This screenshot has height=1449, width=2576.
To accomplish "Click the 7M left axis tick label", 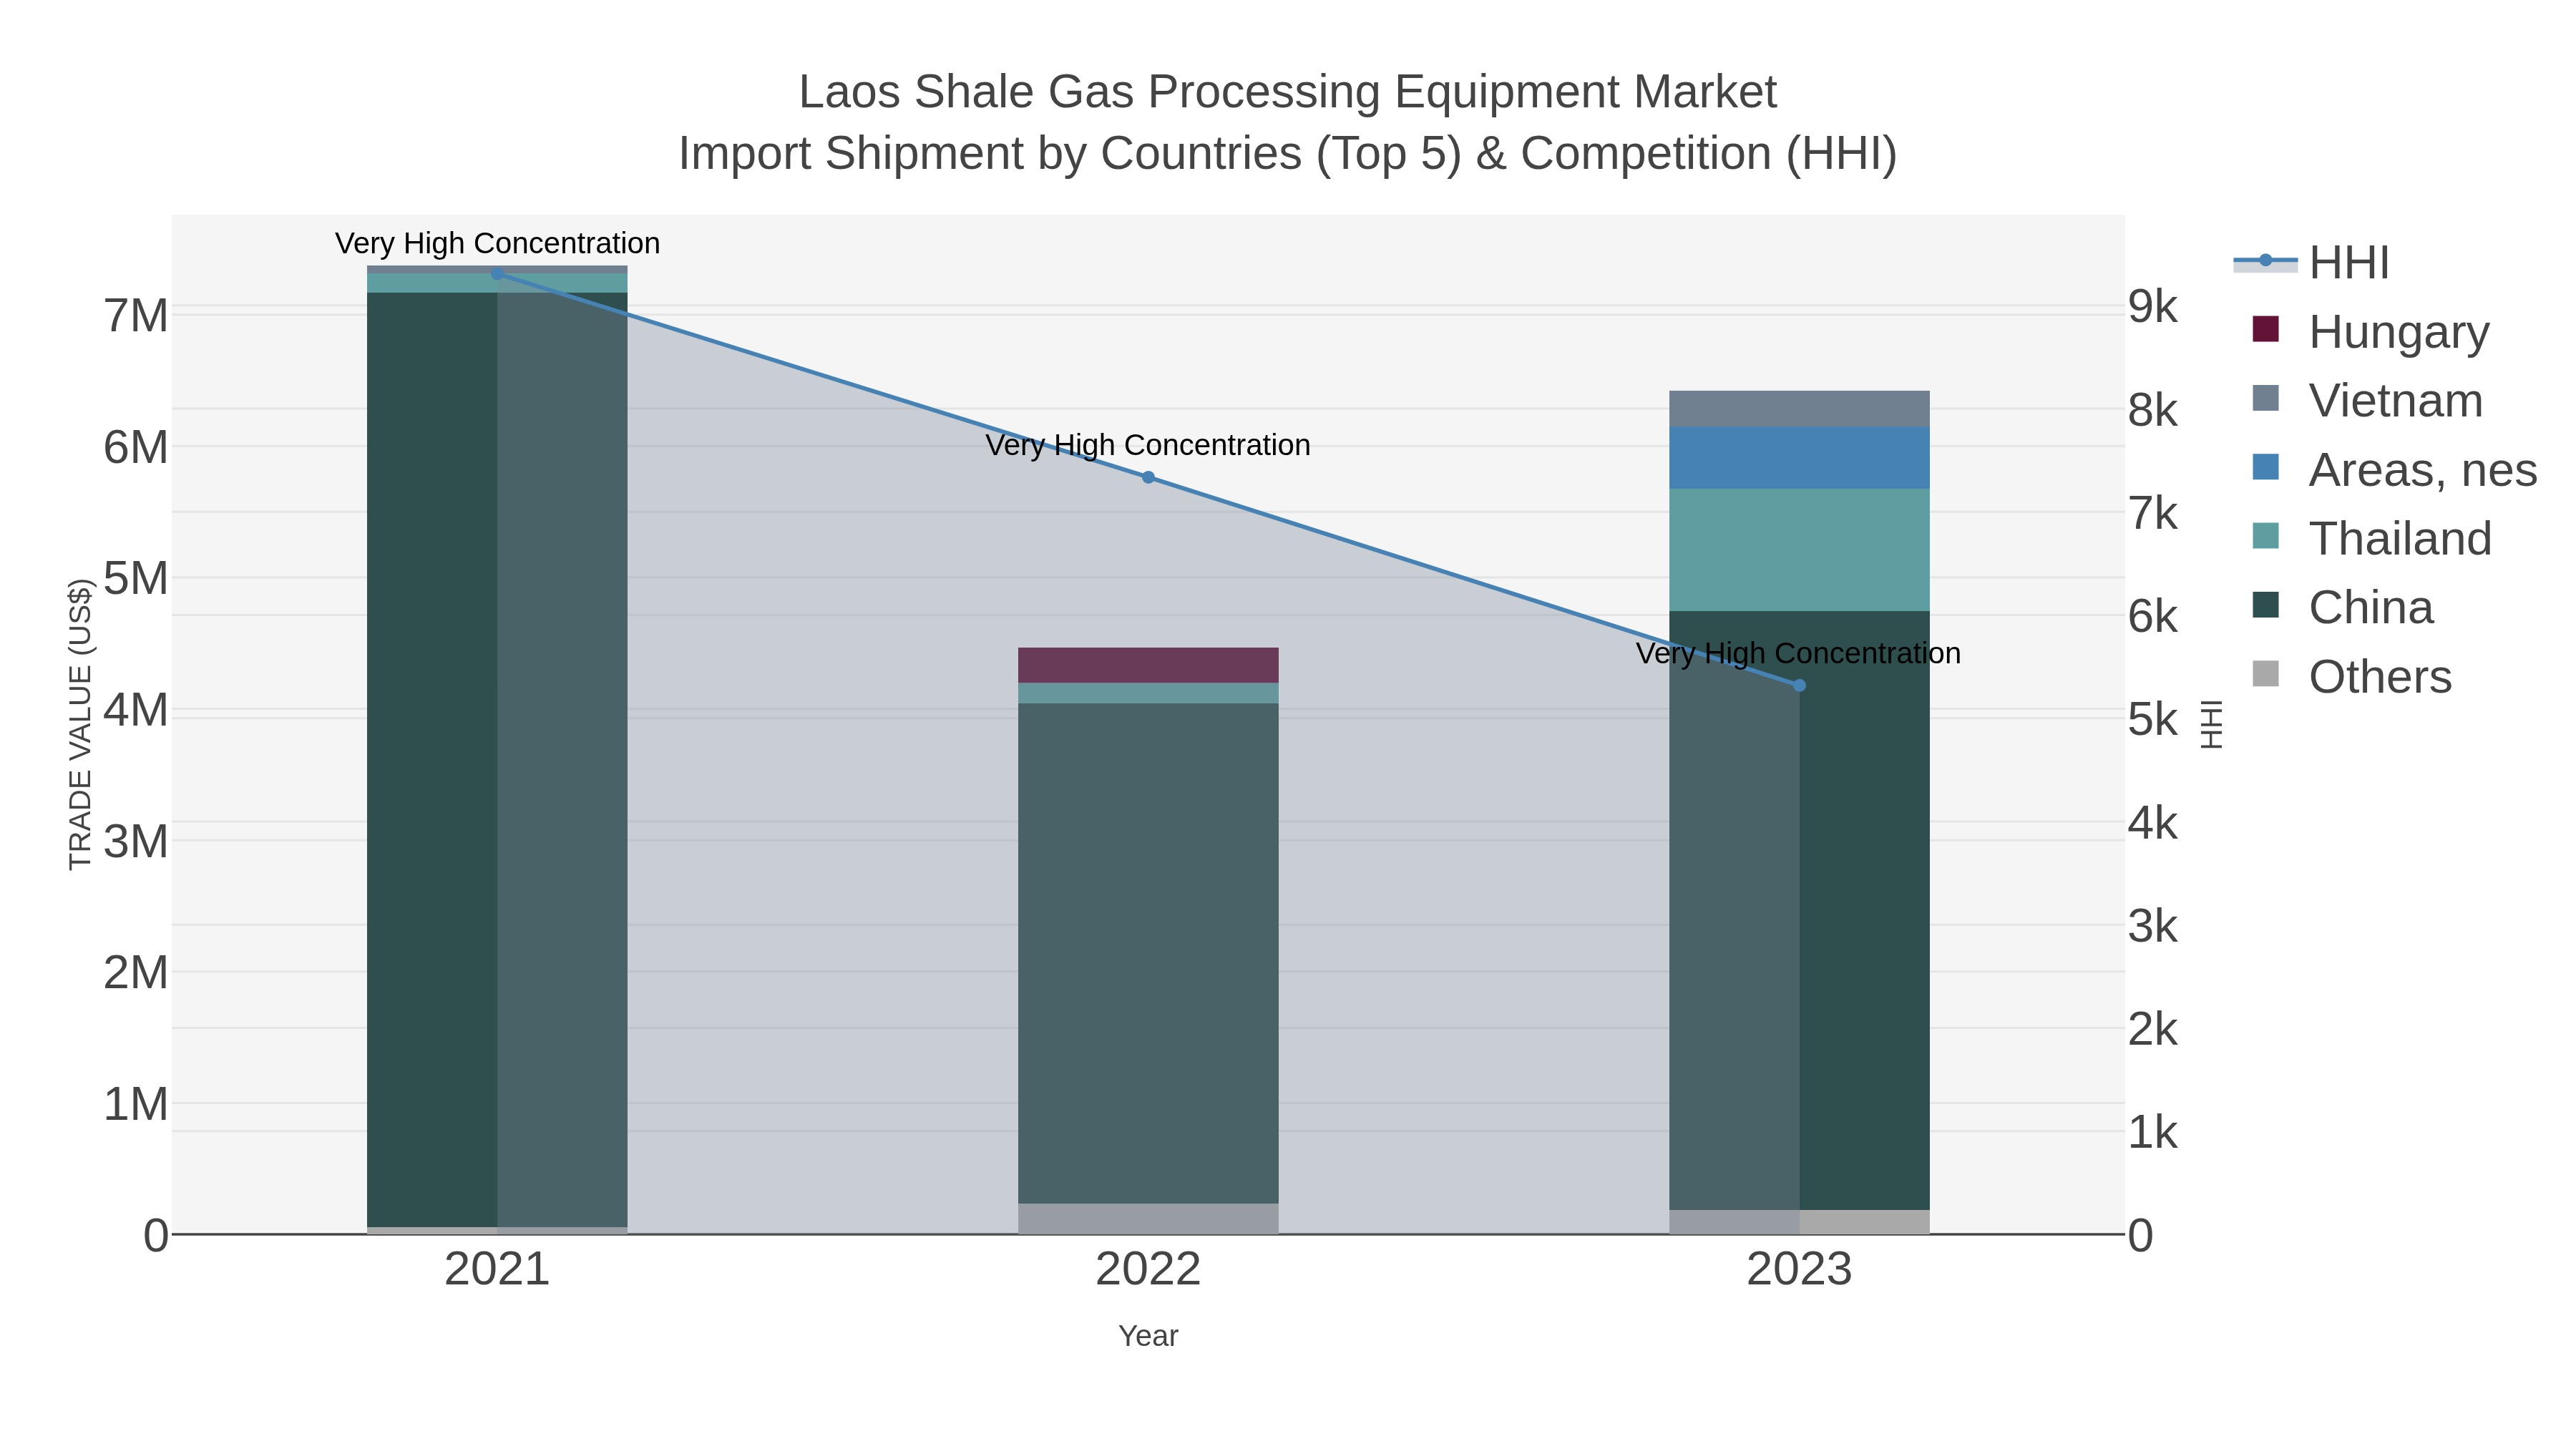I will coord(136,316).
